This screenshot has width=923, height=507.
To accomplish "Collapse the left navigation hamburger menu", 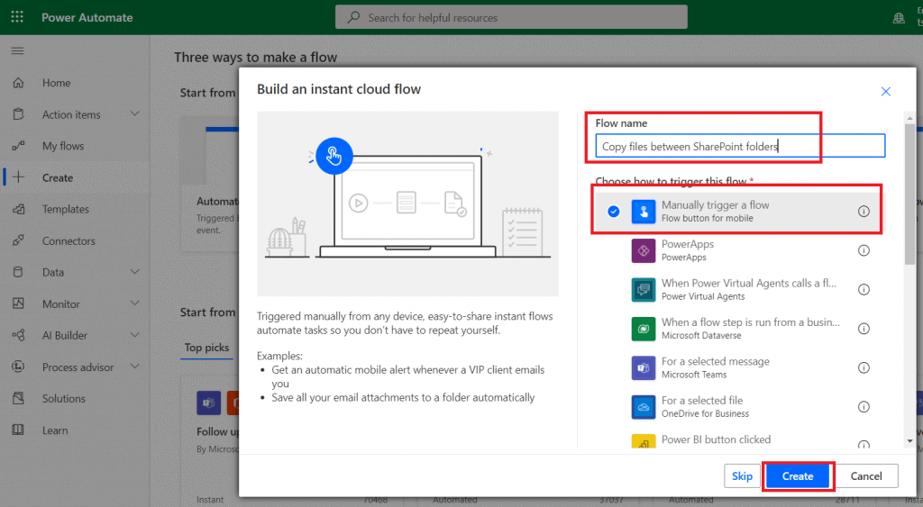I will click(x=18, y=50).
